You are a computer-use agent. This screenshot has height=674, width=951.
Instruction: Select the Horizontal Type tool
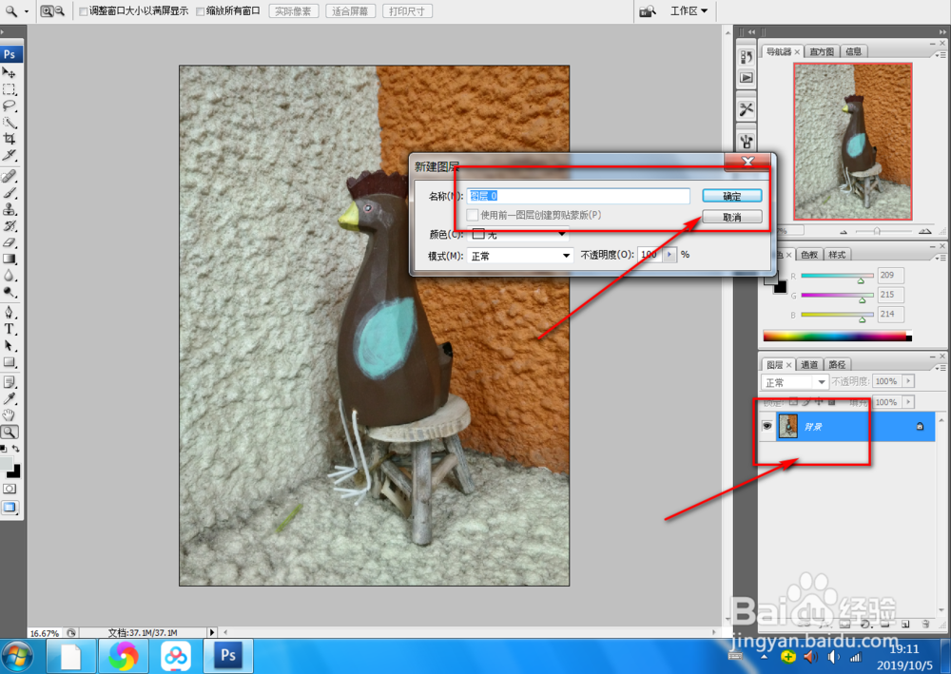coord(10,329)
